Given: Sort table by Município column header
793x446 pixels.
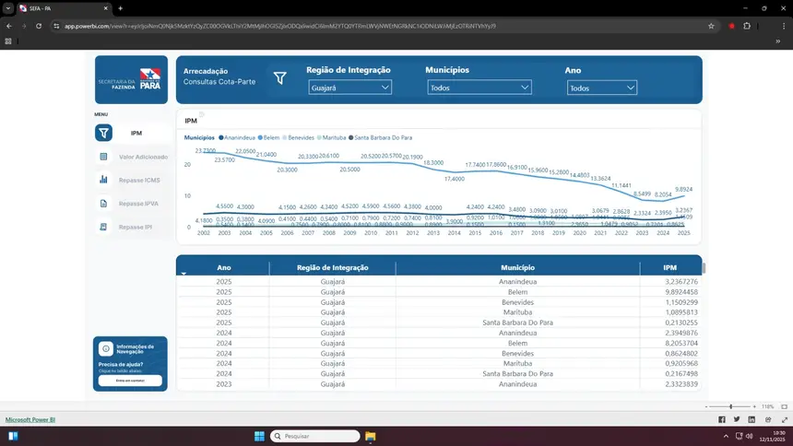Looking at the screenshot, I should (x=516, y=267).
